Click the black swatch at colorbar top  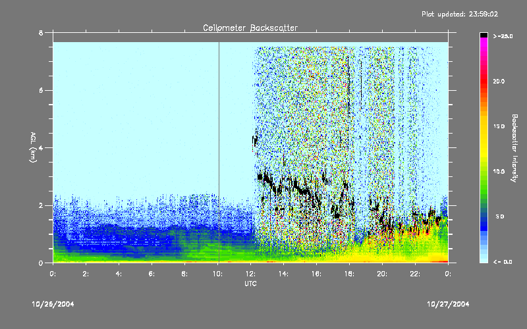click(484, 35)
